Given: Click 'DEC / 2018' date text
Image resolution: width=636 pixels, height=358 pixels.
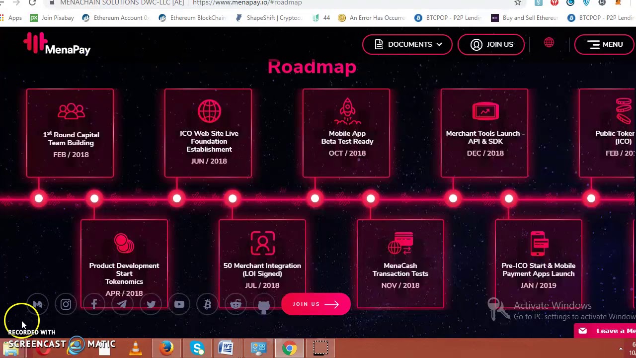Looking at the screenshot, I should [485, 153].
